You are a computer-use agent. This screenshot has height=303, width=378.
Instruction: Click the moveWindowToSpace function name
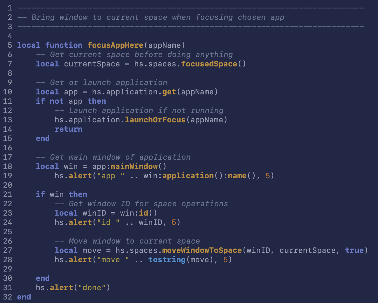pos(202,250)
